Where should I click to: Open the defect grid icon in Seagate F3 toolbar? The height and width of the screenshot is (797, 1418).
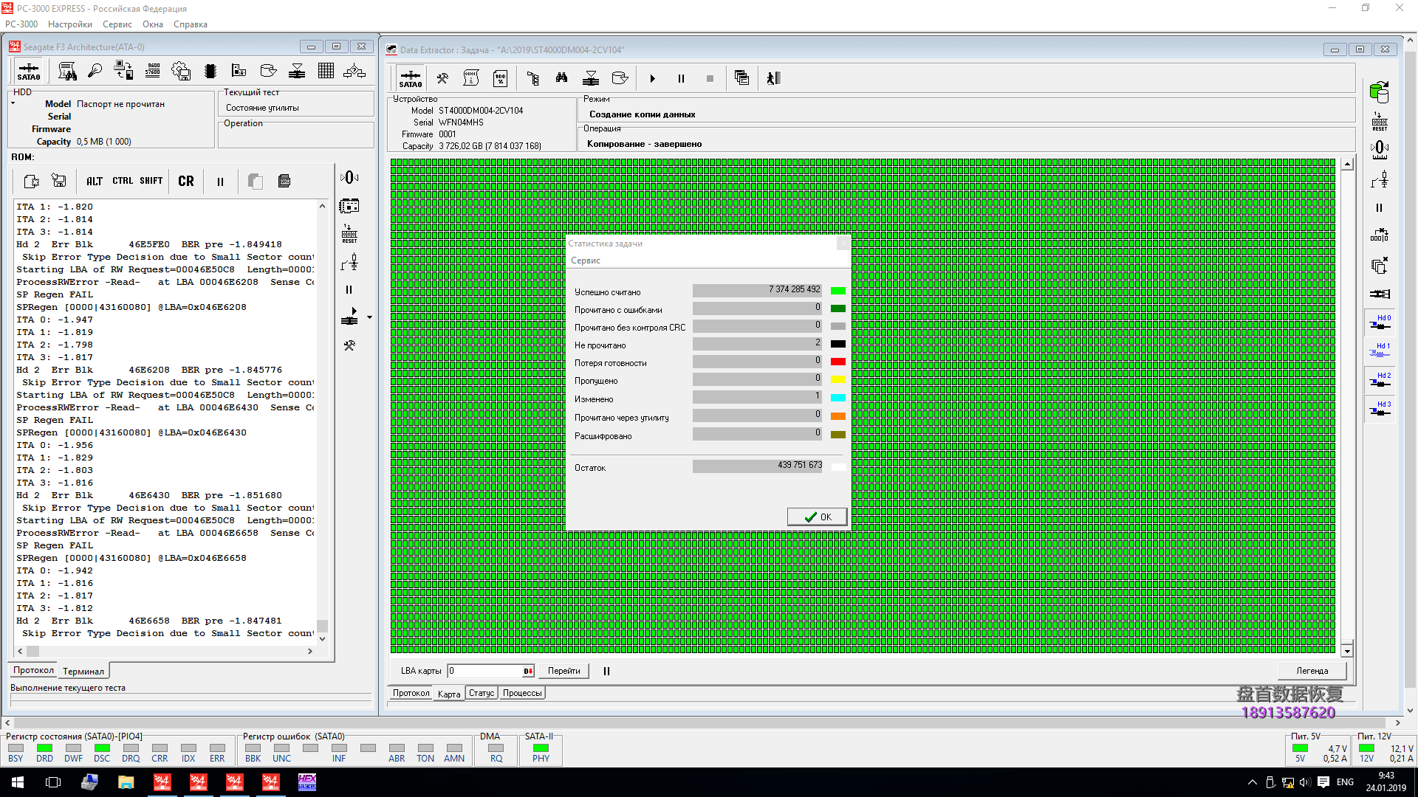[326, 71]
